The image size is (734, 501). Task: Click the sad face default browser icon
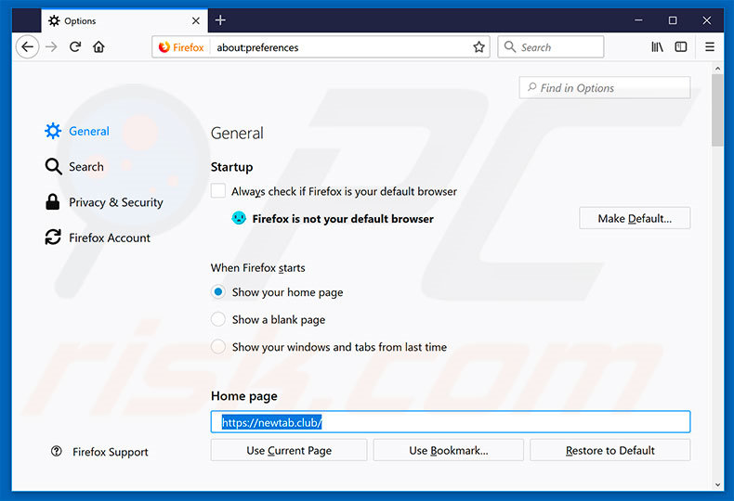(239, 218)
